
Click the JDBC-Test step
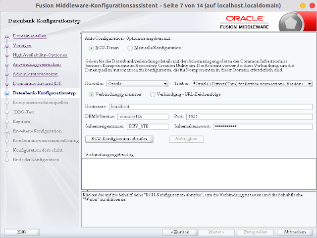click(23, 112)
